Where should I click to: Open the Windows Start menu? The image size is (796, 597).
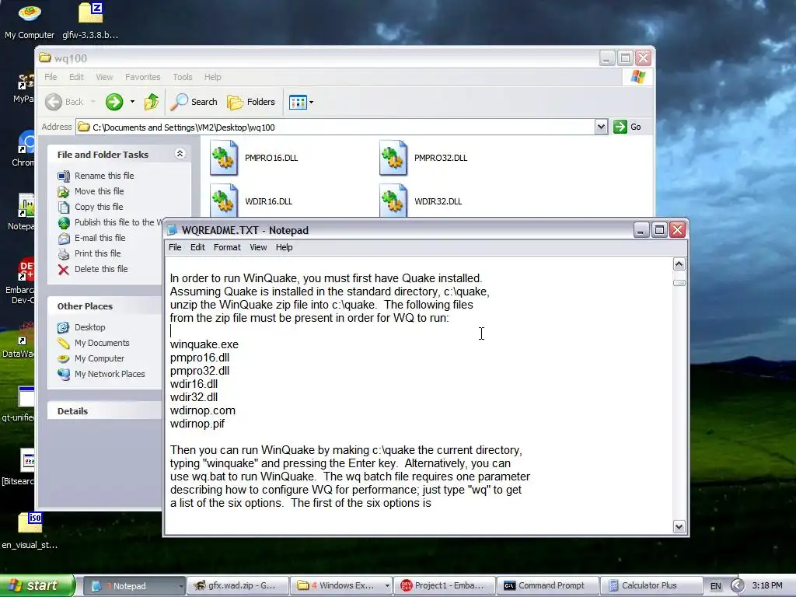tap(37, 586)
